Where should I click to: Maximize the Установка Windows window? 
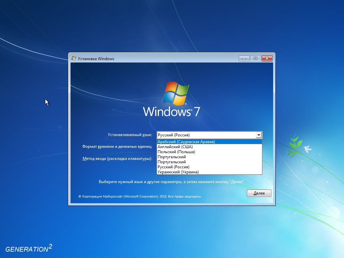tap(255, 58)
